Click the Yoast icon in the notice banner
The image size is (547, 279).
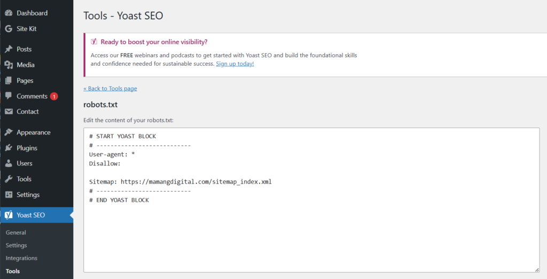tap(94, 42)
